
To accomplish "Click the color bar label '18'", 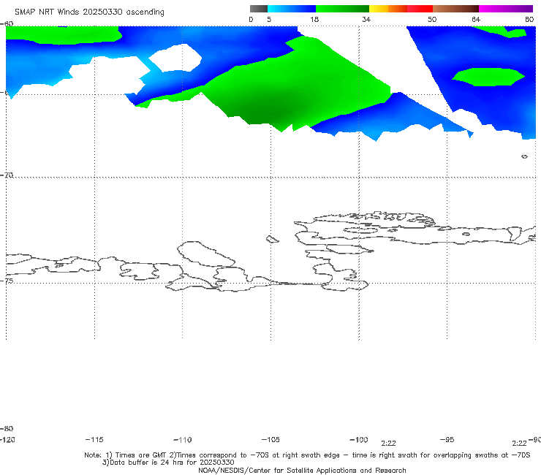I will 314,19.
